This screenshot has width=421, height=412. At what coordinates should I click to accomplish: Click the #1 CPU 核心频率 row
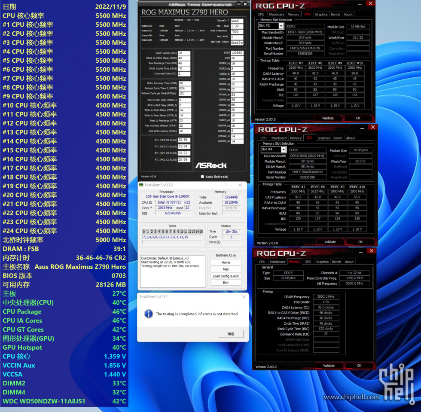(x=64, y=25)
